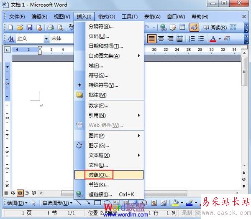Open the 表格(A) menu
Screen dimensions: 251x219
[x=152, y=17]
